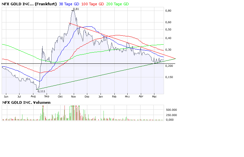
Task: Click the NFX GOLD INC. Volumen heading
Action: (x=26, y=102)
